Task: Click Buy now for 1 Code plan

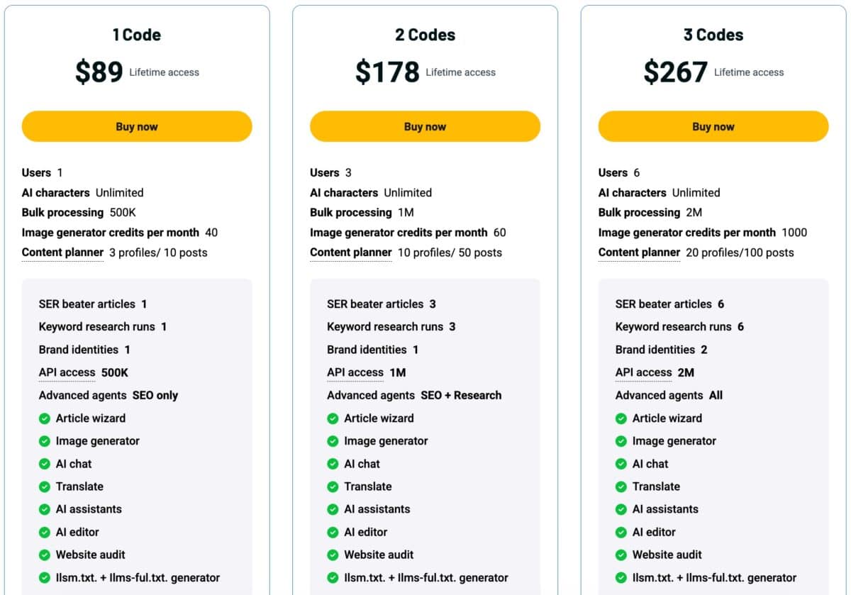Action: 137,127
